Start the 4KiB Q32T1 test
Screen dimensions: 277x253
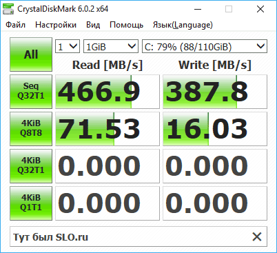pos(31,166)
